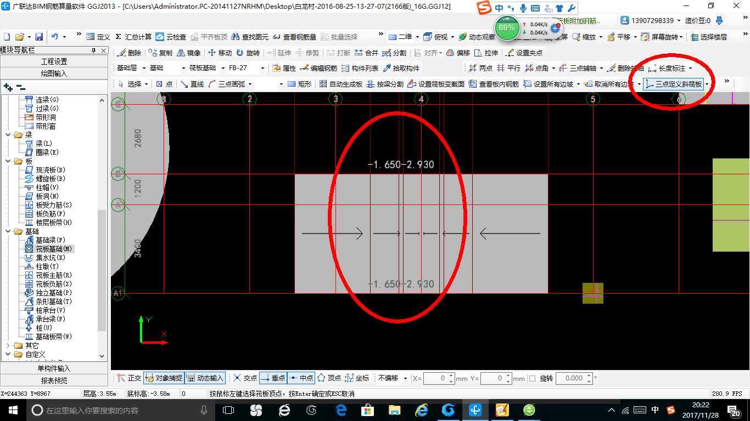The image size is (750, 421).
Task: Collapse the 板 tree folder
Action: pos(8,161)
